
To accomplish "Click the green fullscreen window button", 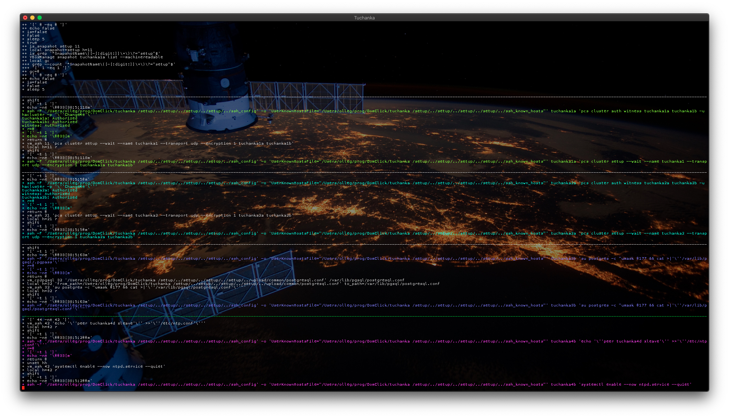I will [x=40, y=18].
